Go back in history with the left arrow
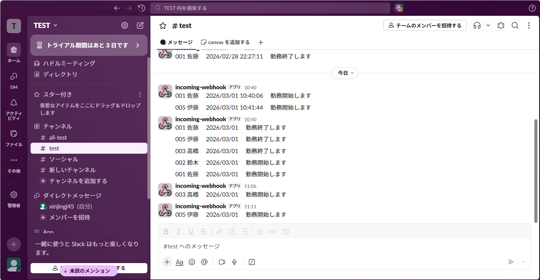The height and width of the screenshot is (280, 540). (117, 8)
